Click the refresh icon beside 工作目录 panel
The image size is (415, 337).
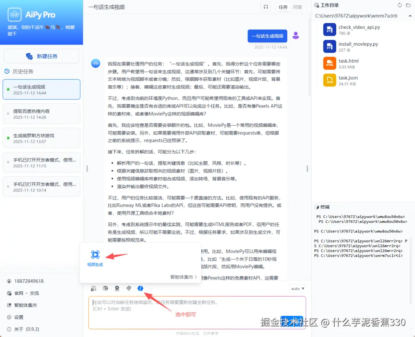tap(400, 5)
